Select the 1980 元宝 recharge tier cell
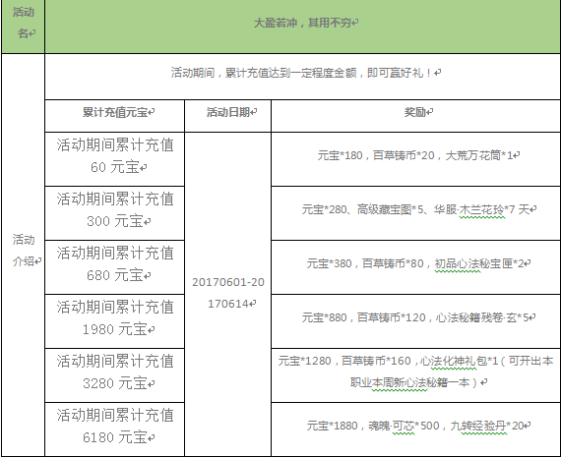 click(115, 320)
